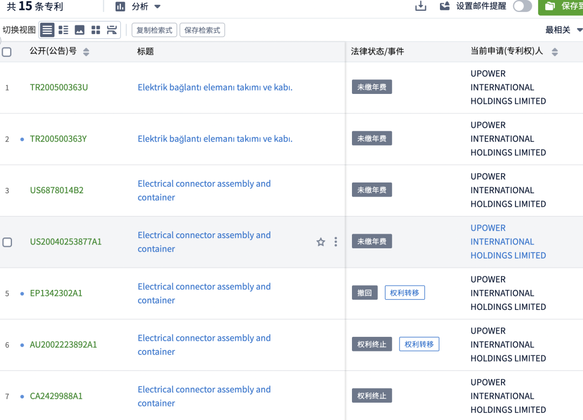583x420 pixels.
Task: Click 撤回 tag for EP1342302A1
Action: (x=365, y=293)
